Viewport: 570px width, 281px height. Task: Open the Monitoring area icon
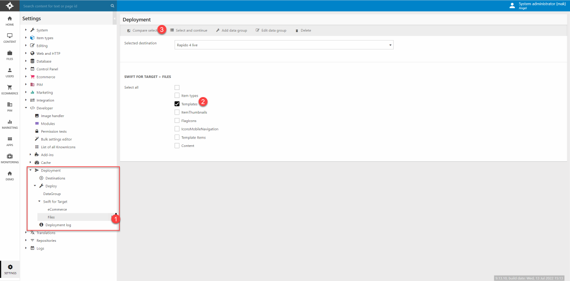coord(10,158)
